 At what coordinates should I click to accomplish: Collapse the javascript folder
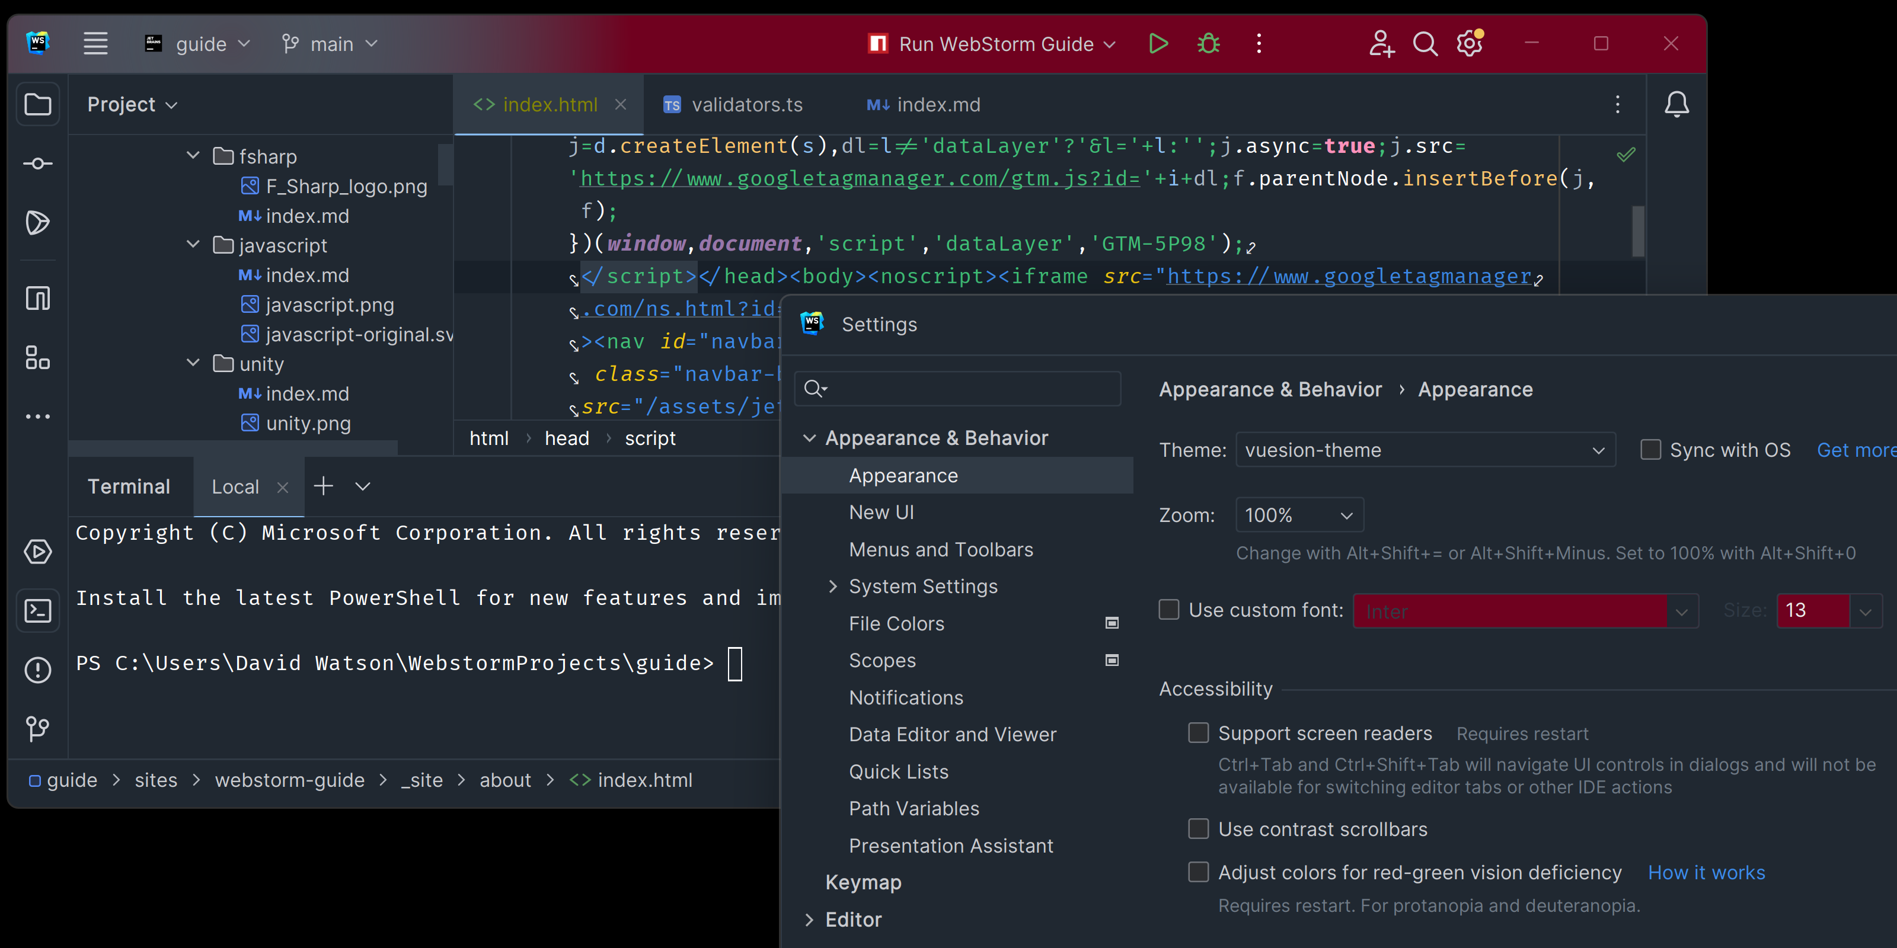pyautogui.click(x=193, y=244)
